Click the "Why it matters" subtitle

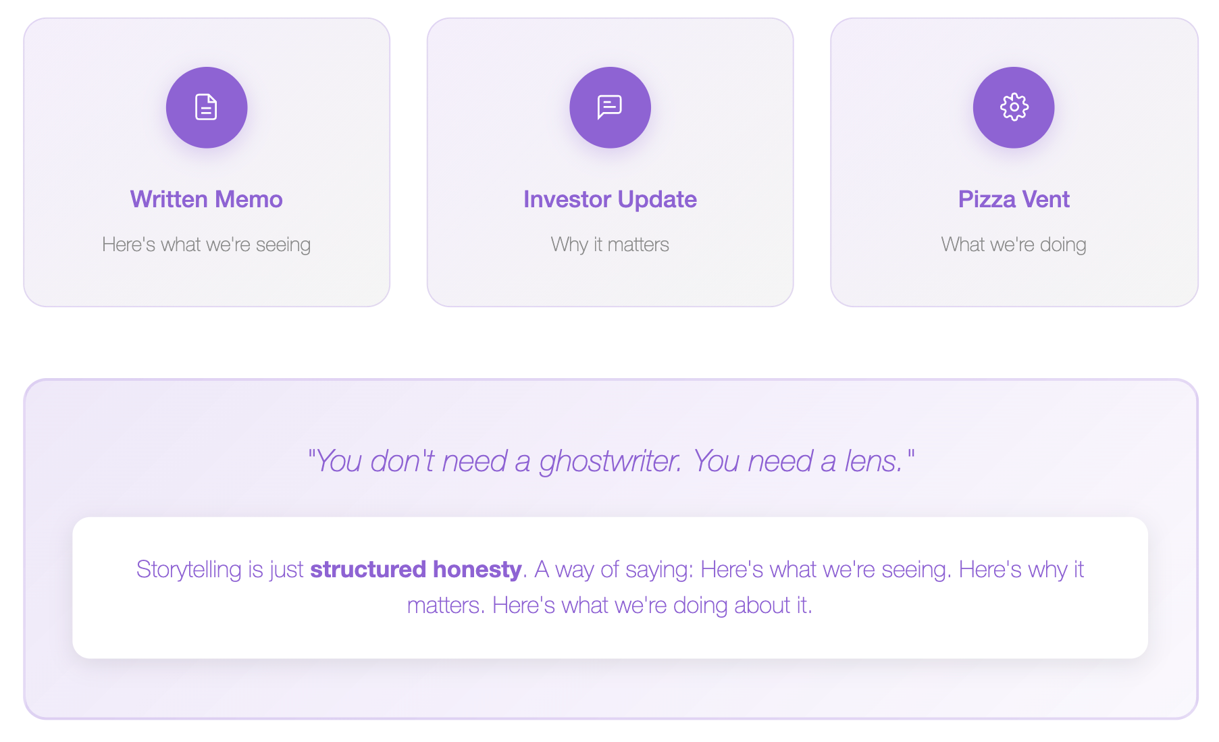tap(610, 244)
